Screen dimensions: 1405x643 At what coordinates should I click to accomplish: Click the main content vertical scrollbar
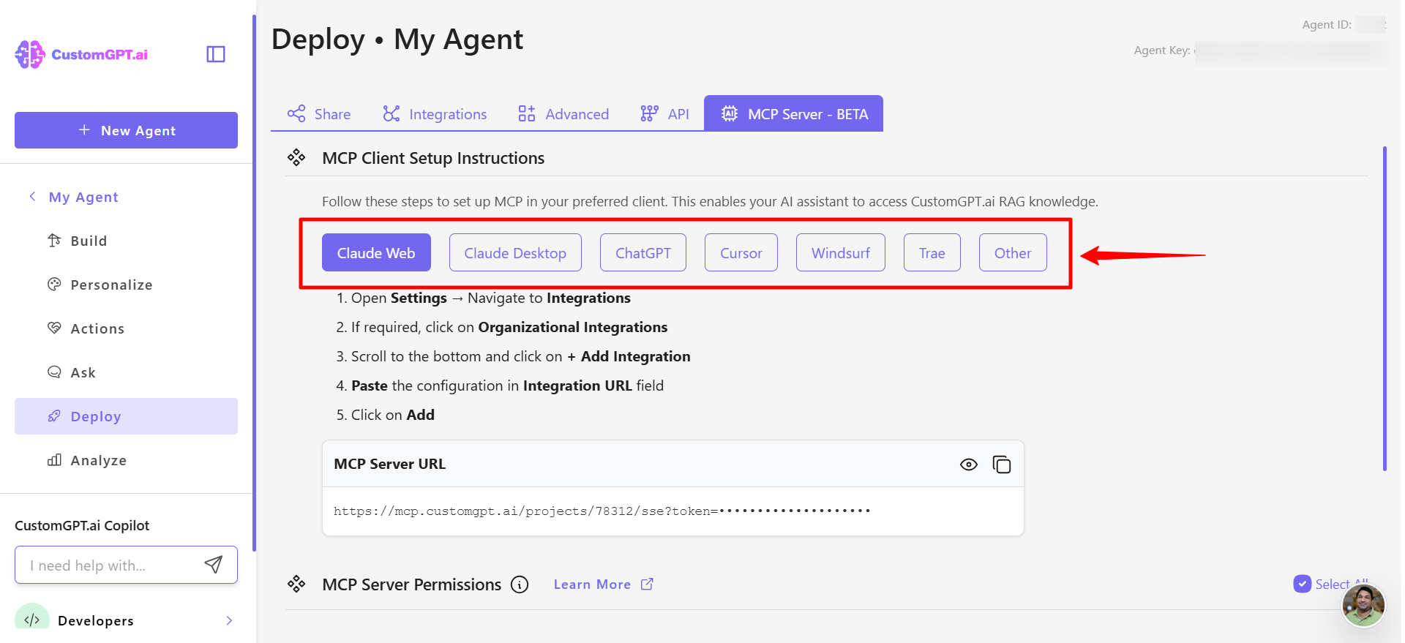pos(1385,309)
